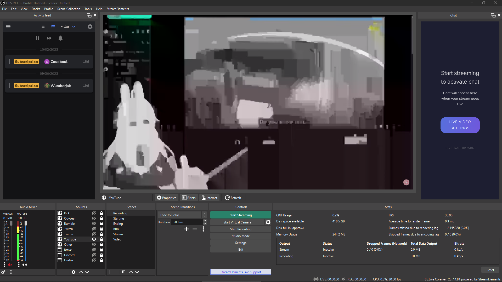Reset the Stats panel
Screen dimensions: 502x282
coord(490,270)
